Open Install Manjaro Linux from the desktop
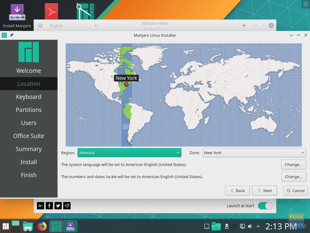 (x=17, y=12)
